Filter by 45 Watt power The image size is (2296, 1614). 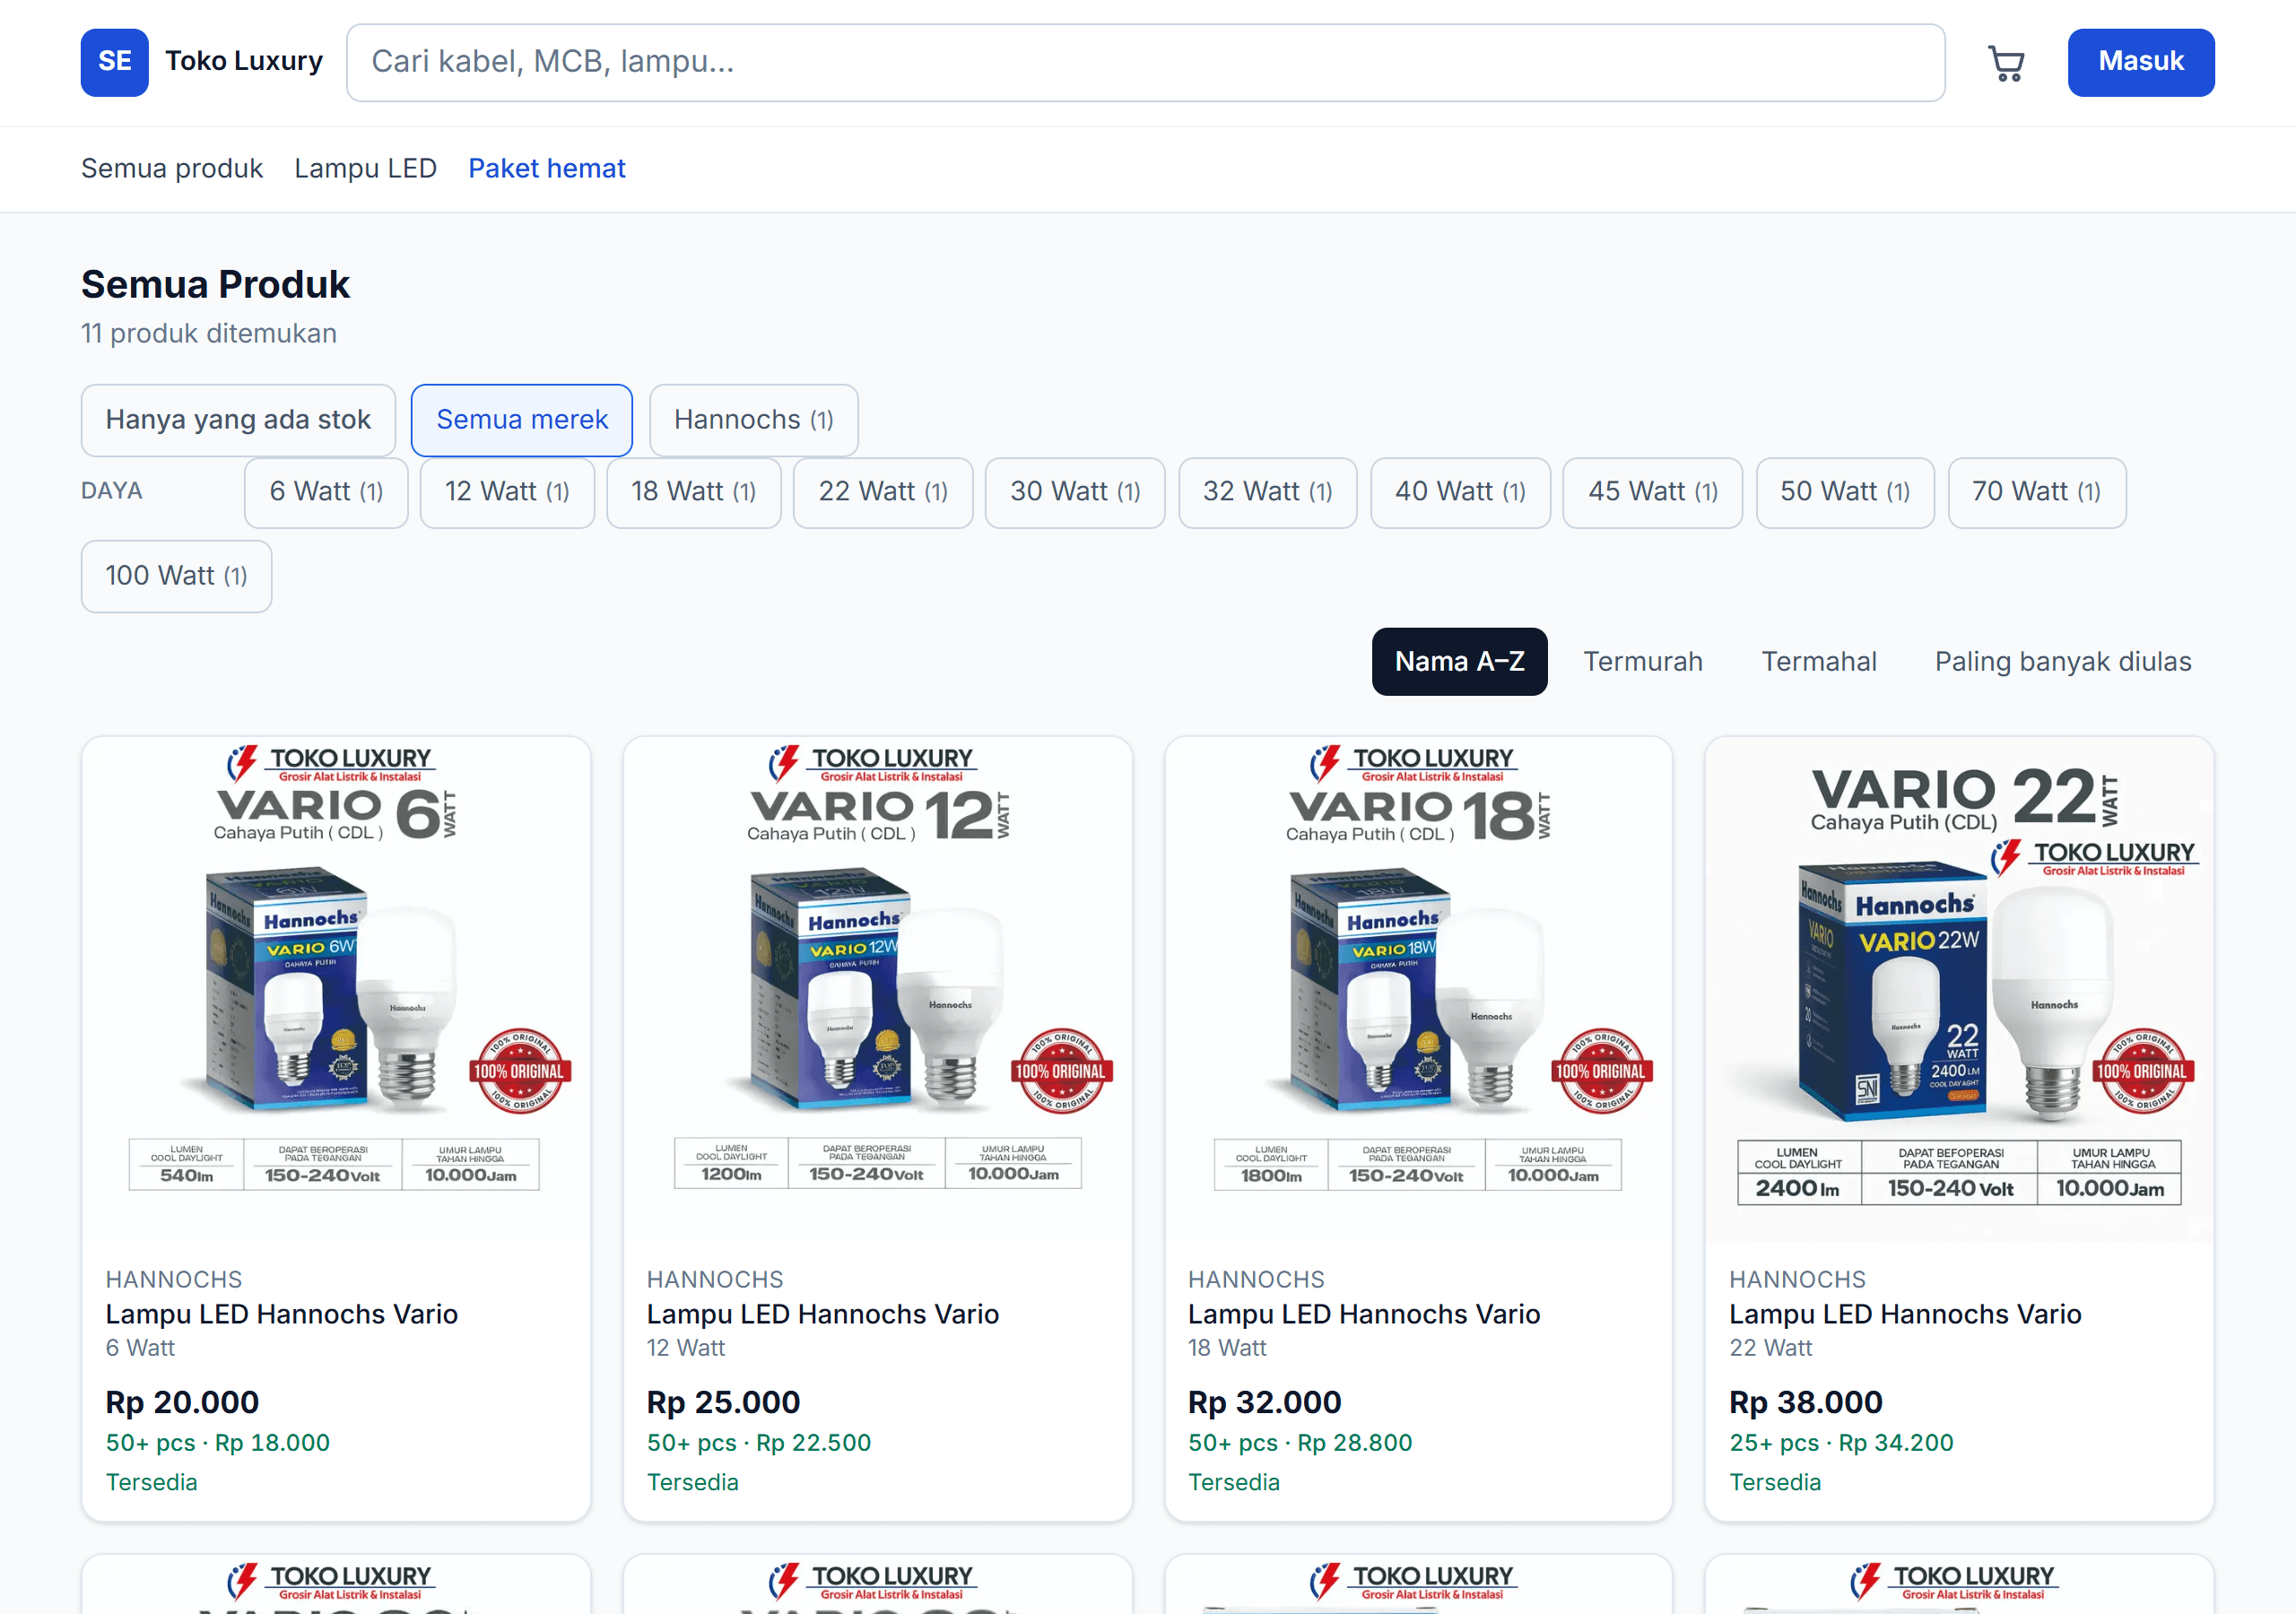click(x=1653, y=492)
